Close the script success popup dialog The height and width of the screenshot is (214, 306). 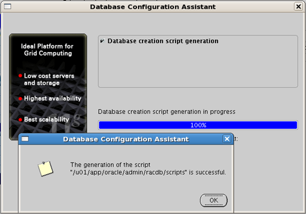(x=227, y=139)
